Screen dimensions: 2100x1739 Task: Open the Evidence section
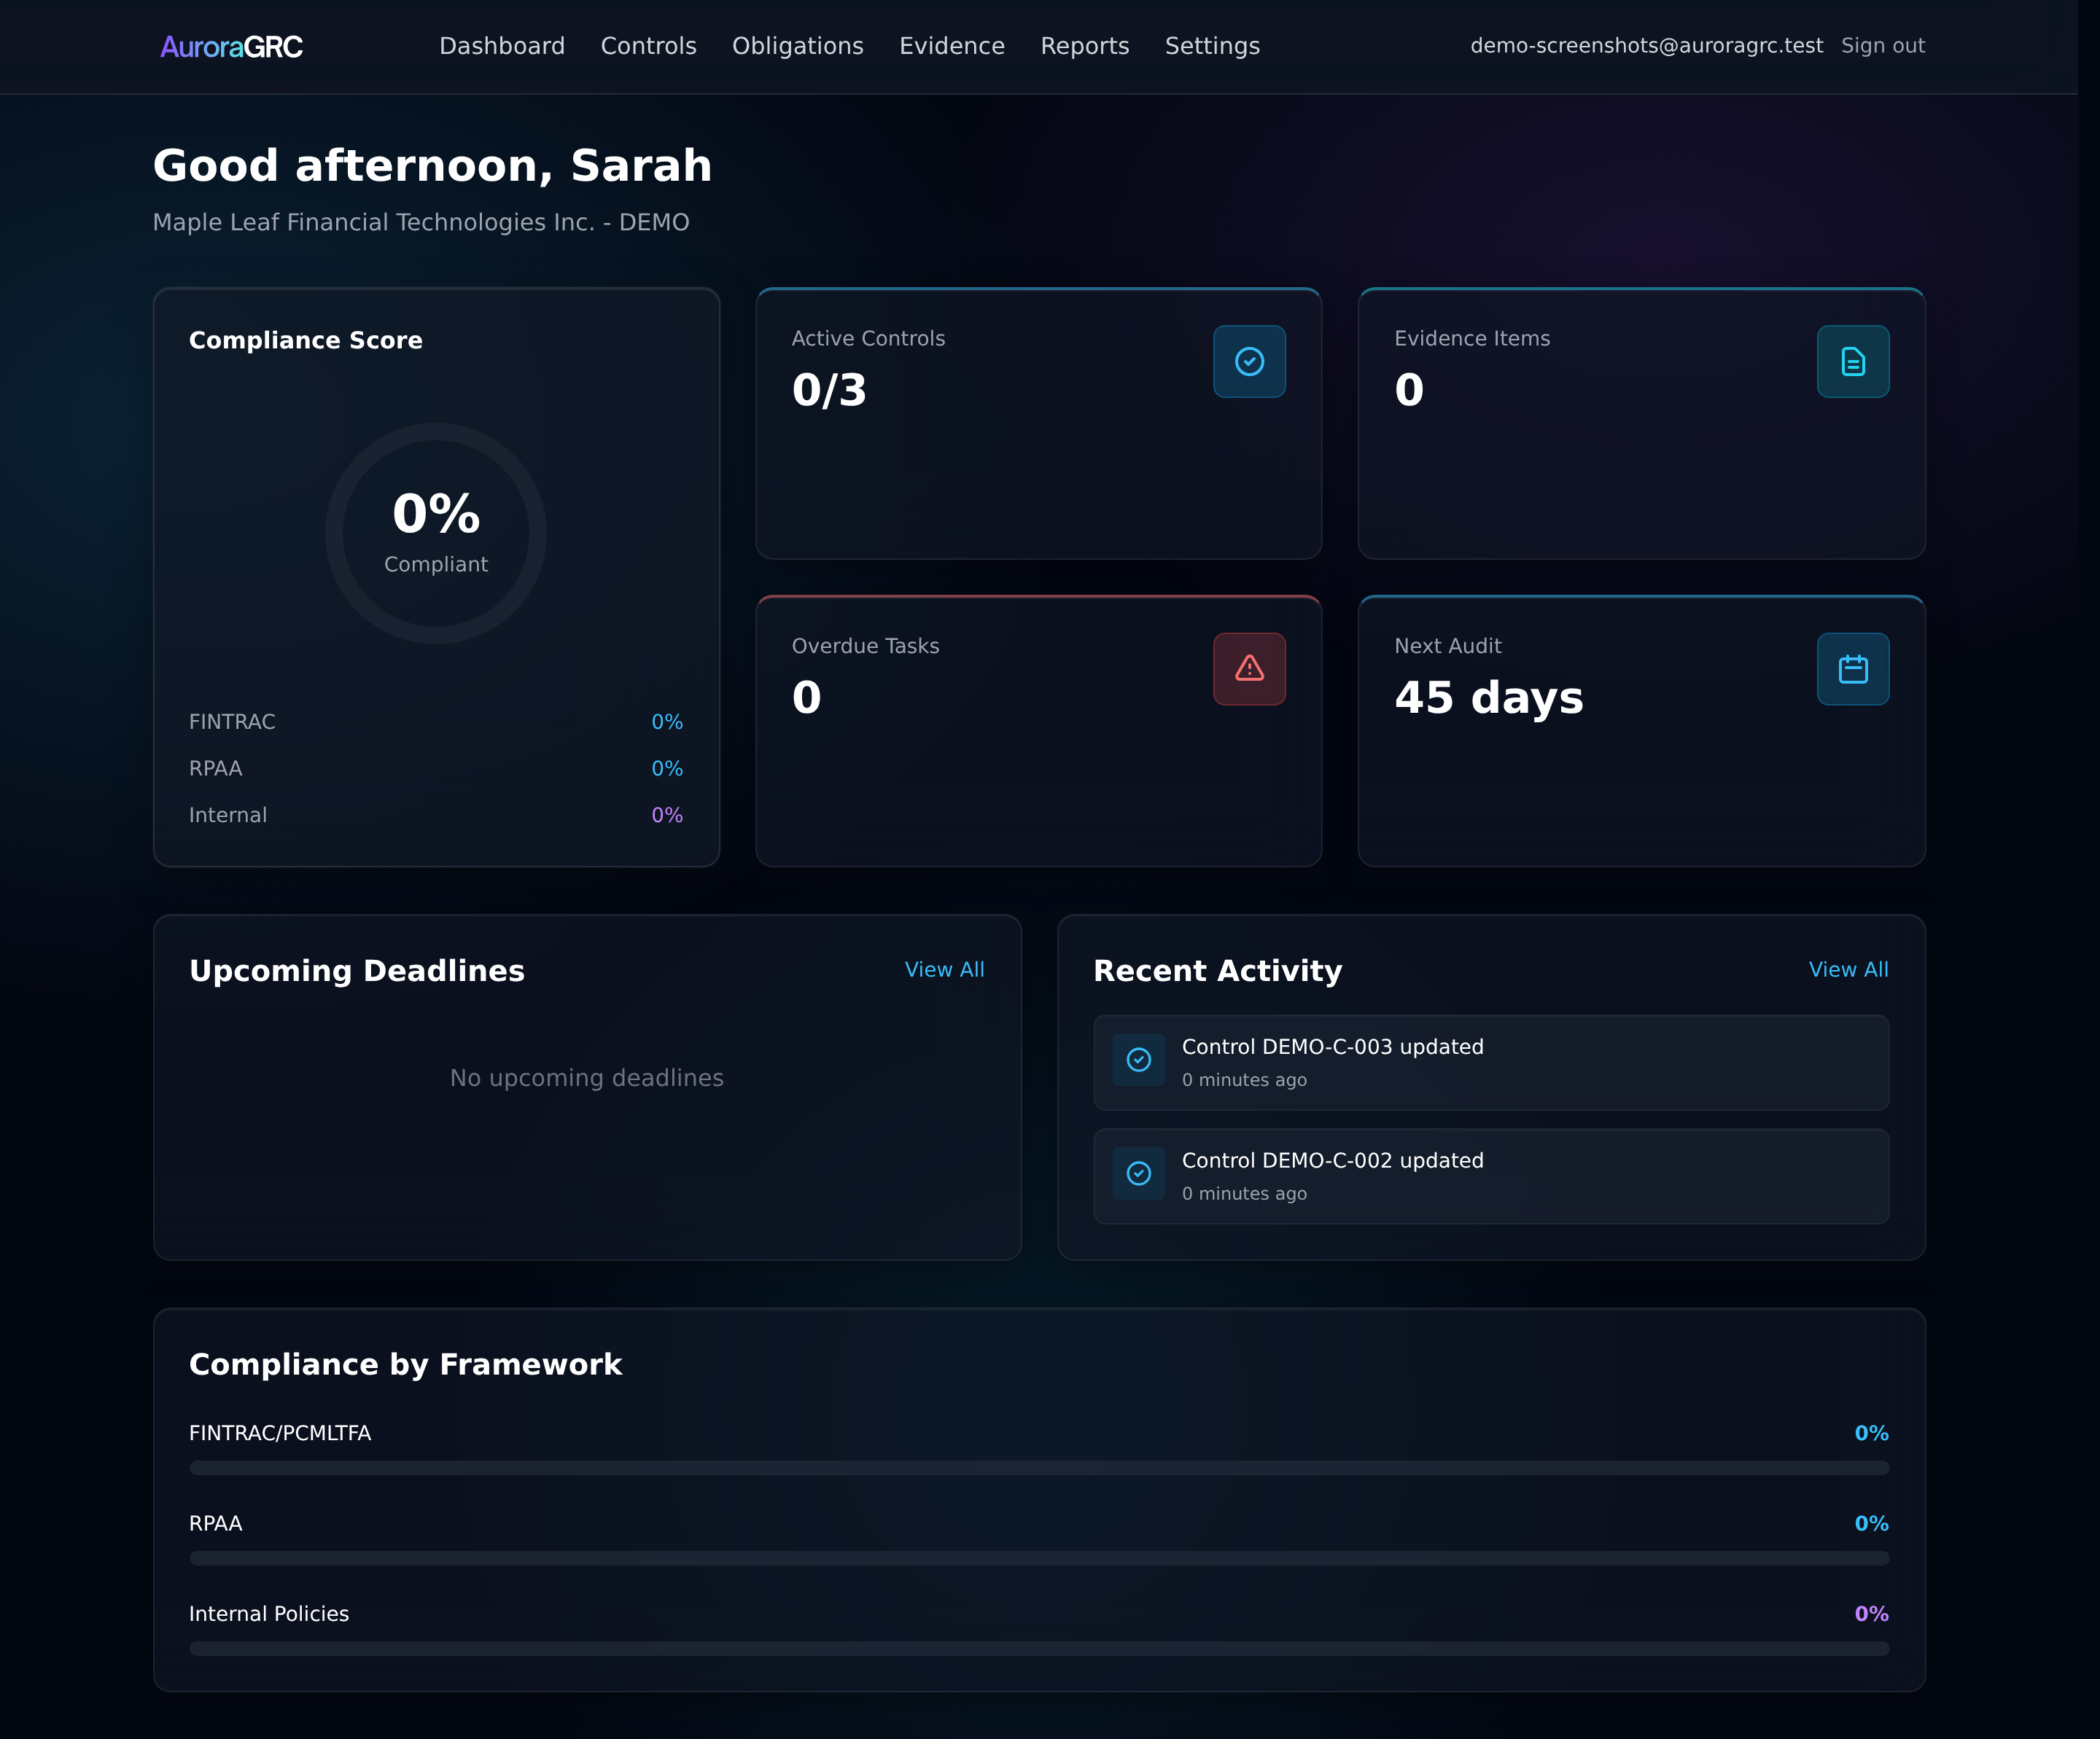pyautogui.click(x=951, y=46)
